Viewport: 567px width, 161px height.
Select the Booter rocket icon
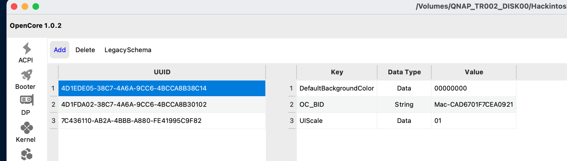[27, 75]
